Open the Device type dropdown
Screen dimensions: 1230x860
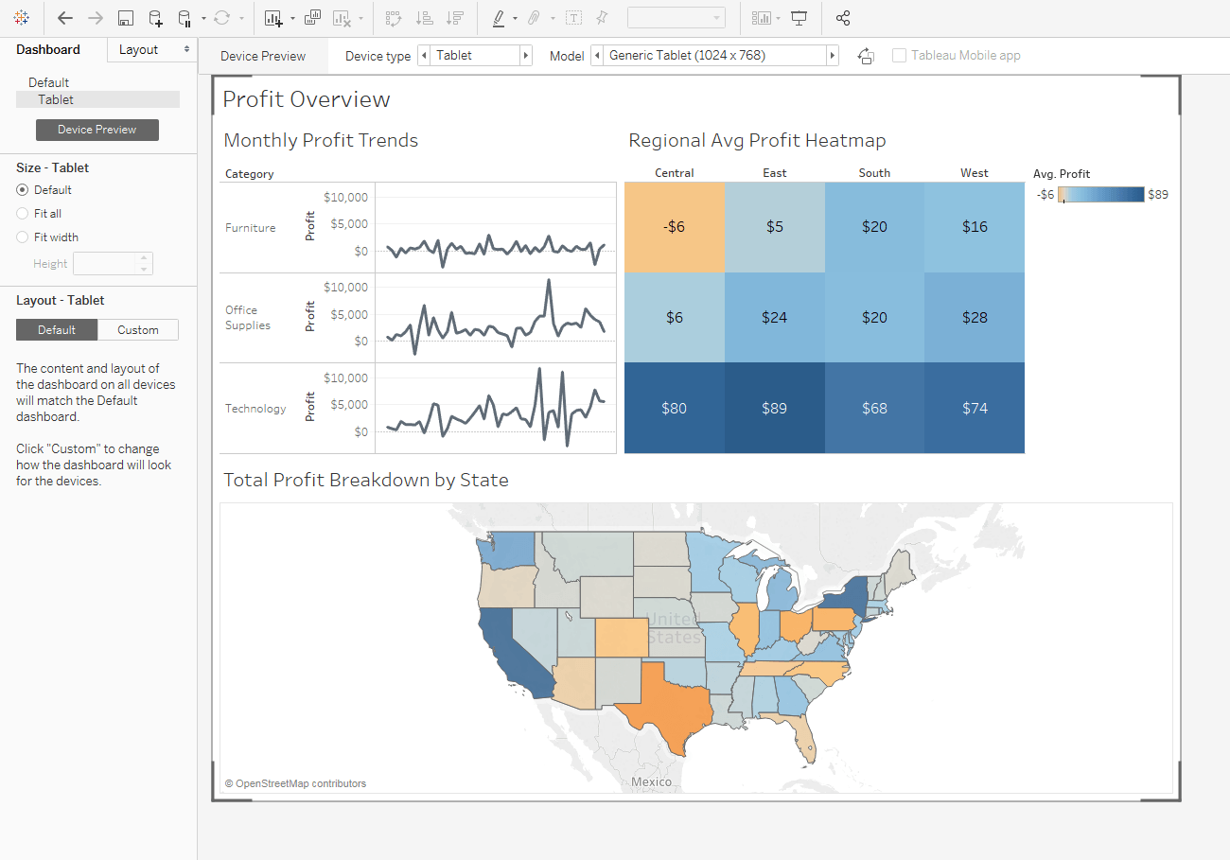coord(475,56)
